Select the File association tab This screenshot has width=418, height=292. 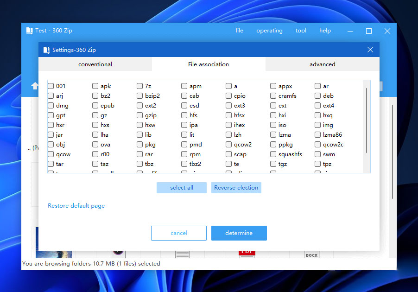click(x=209, y=64)
